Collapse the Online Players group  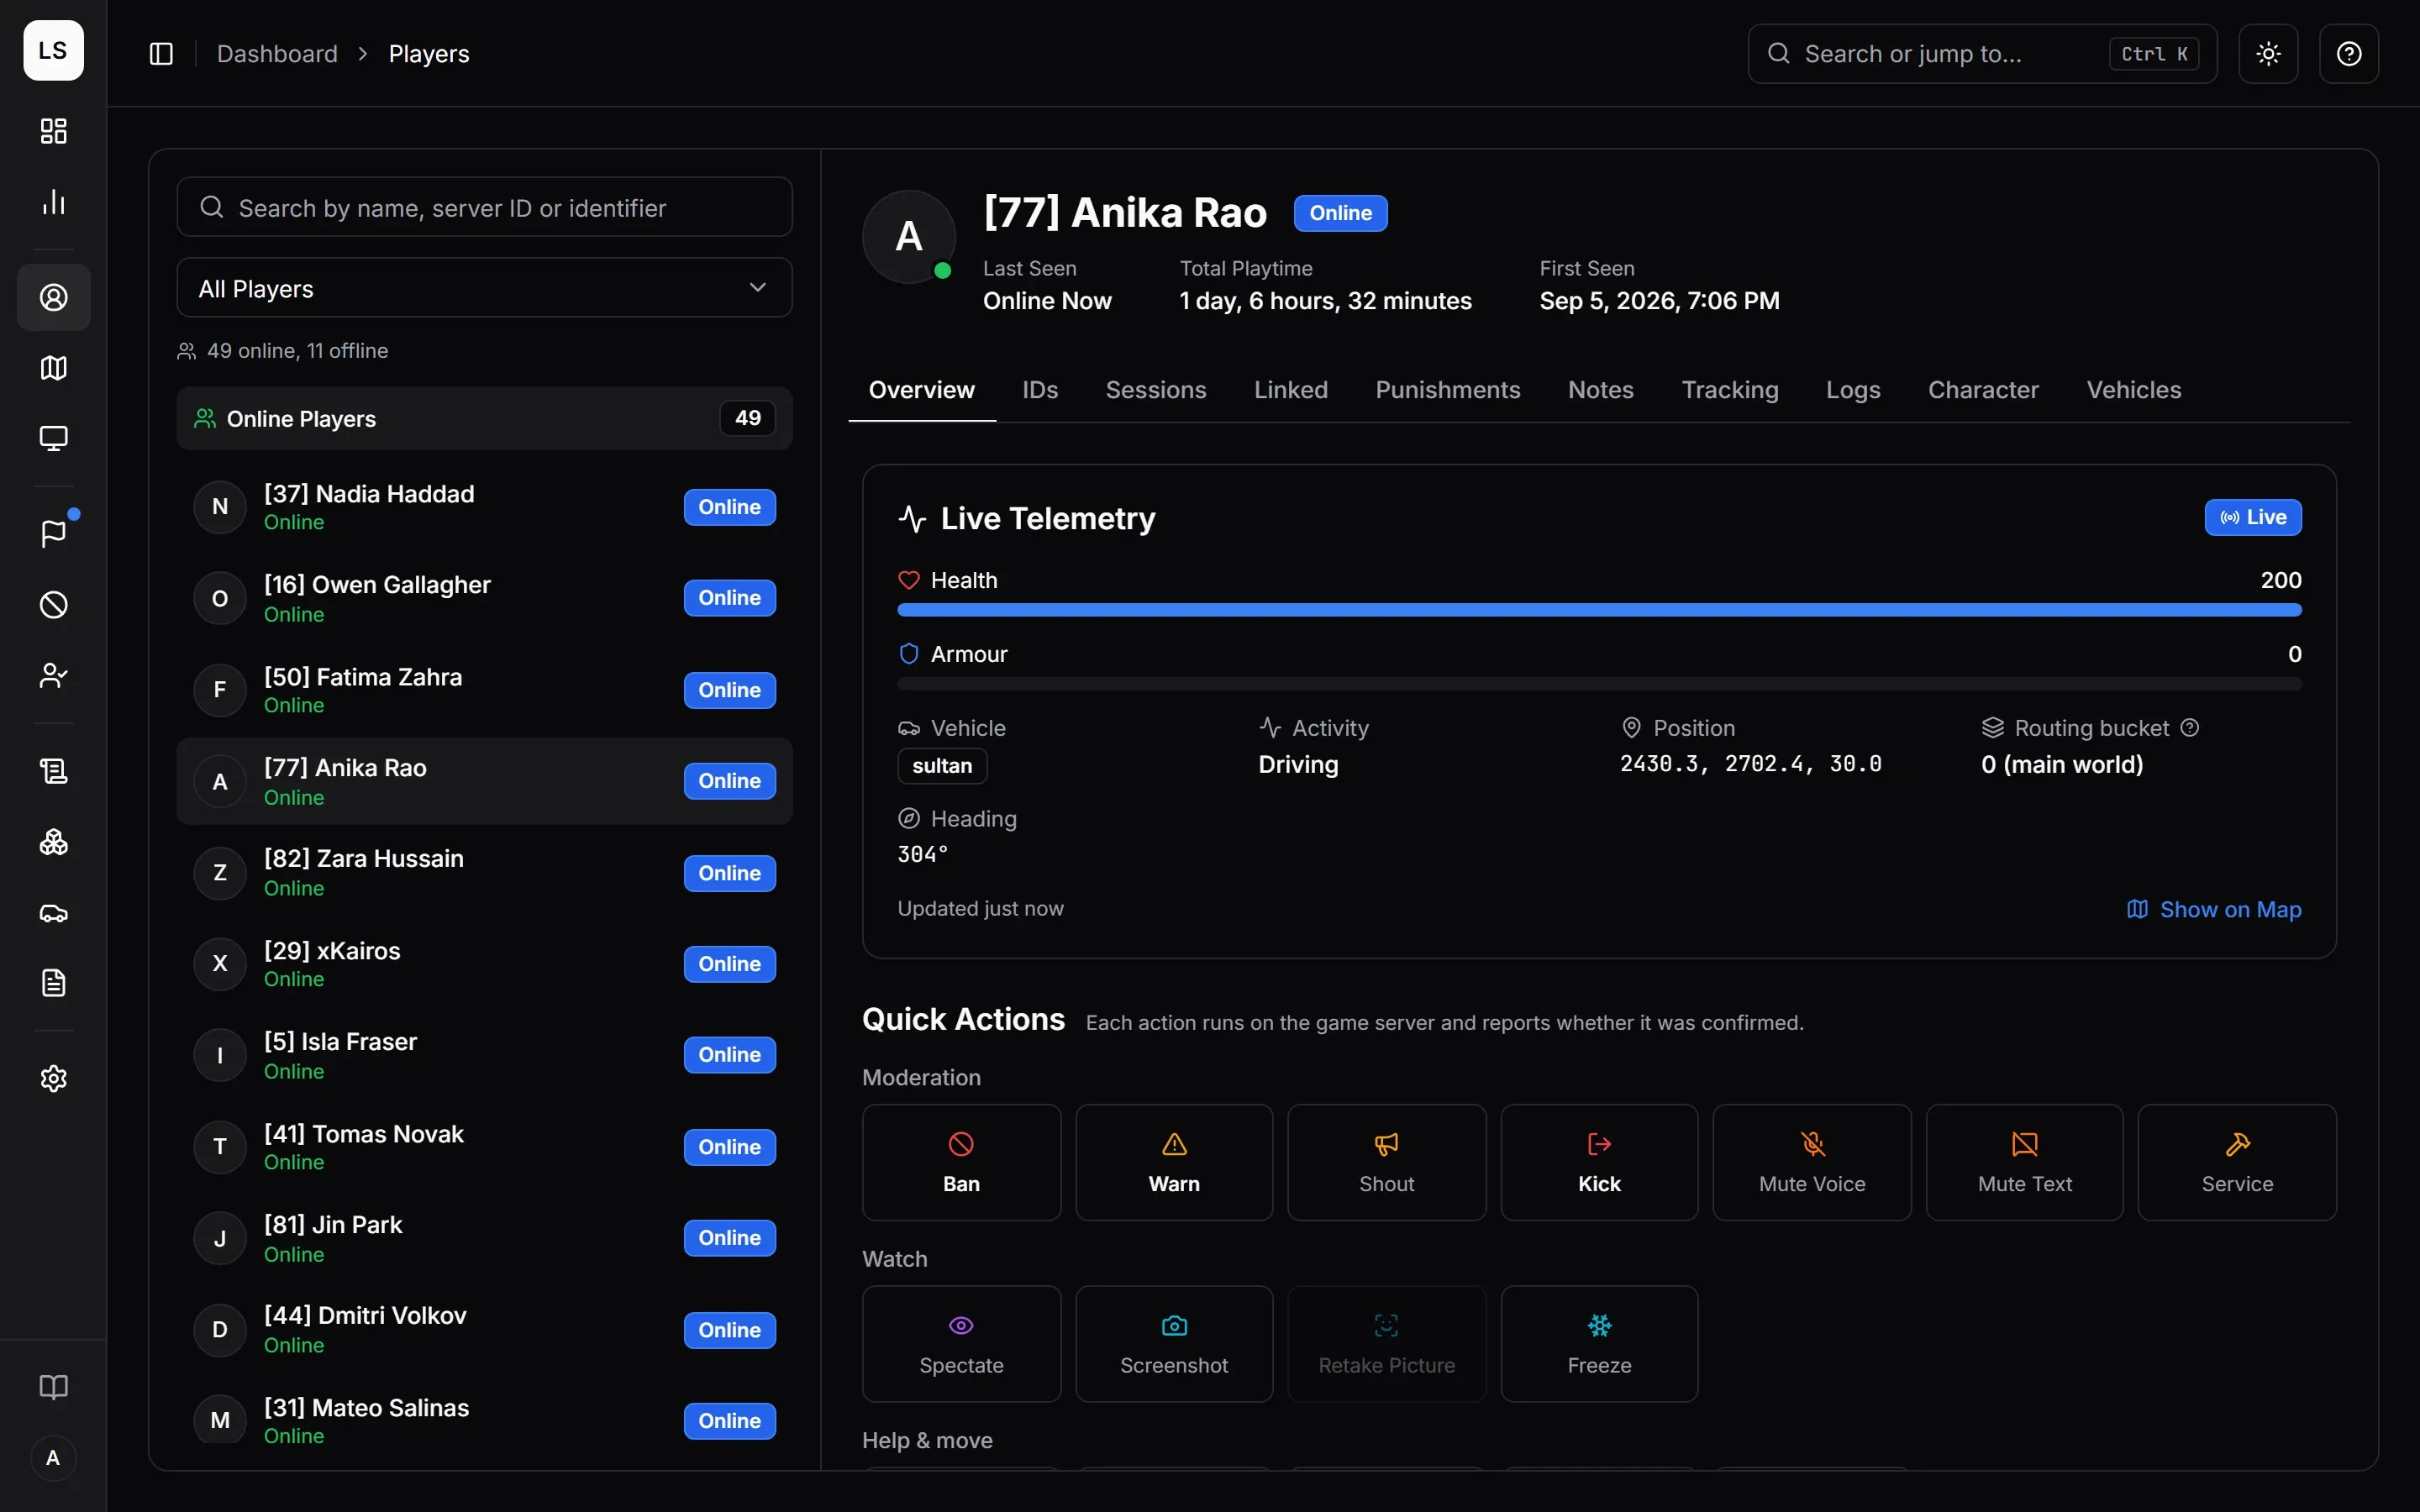[484, 418]
